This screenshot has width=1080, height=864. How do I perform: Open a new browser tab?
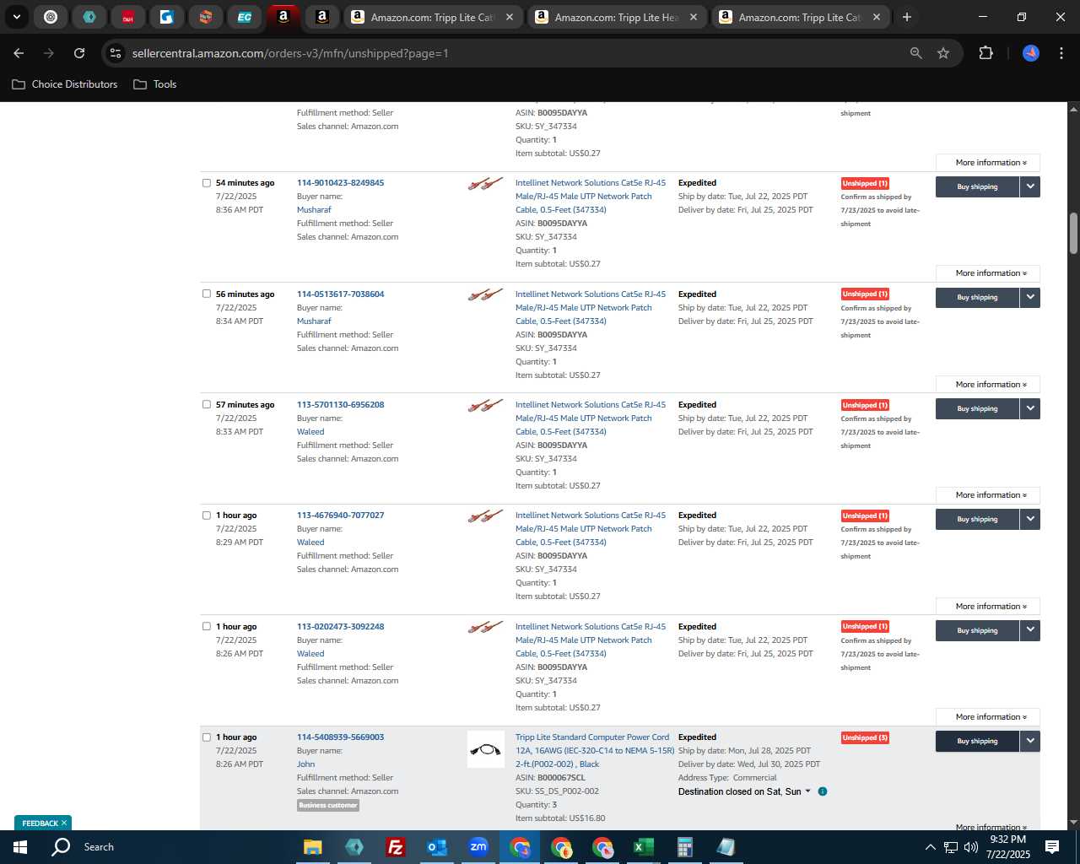(906, 17)
